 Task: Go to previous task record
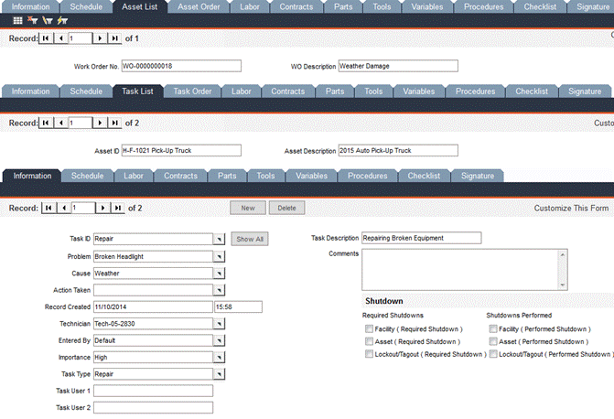(x=62, y=208)
